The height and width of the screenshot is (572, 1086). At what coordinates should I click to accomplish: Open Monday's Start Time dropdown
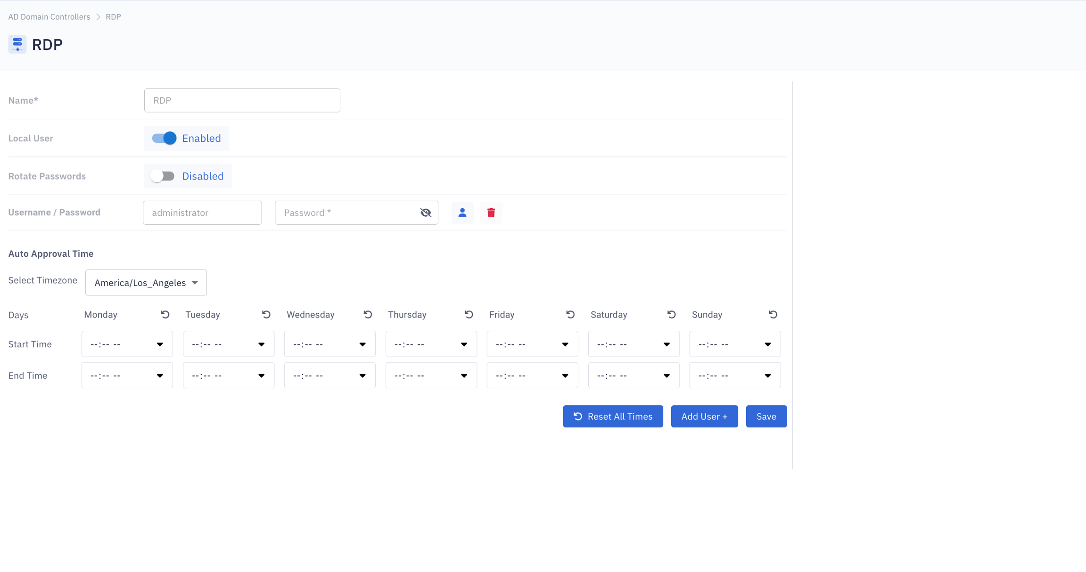pyautogui.click(x=127, y=344)
